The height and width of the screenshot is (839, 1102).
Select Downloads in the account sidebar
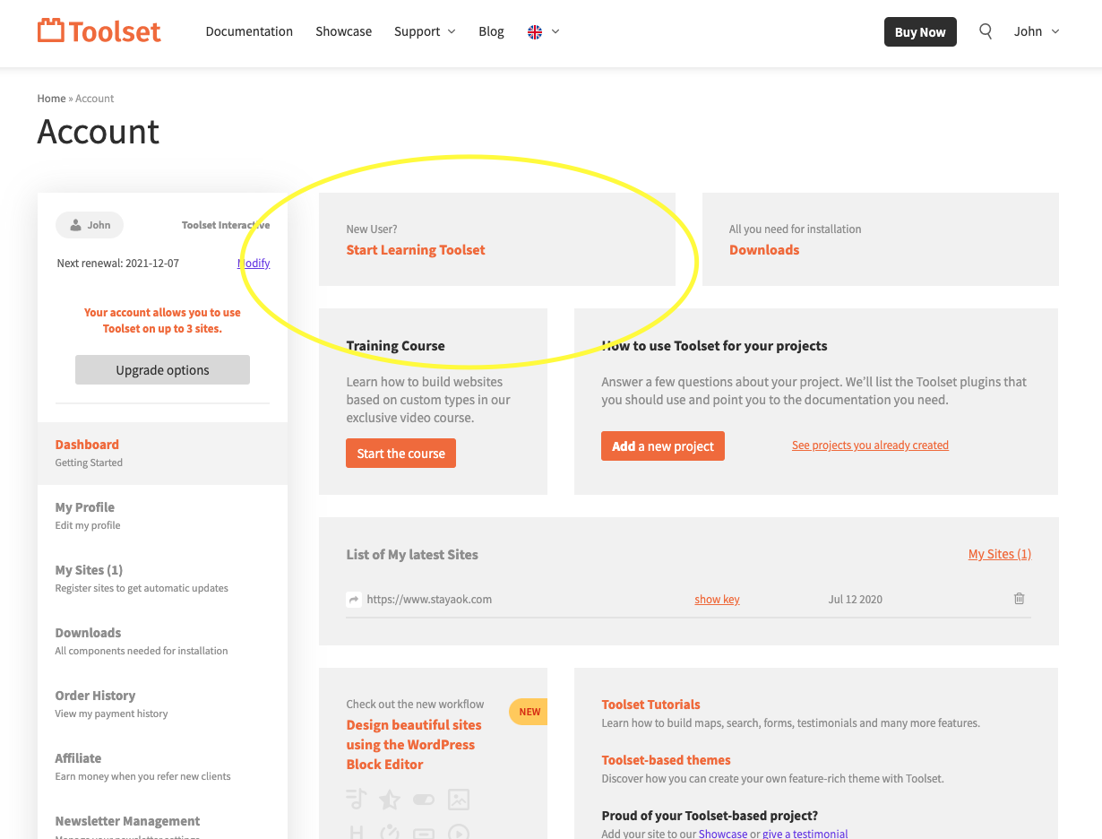click(162, 642)
